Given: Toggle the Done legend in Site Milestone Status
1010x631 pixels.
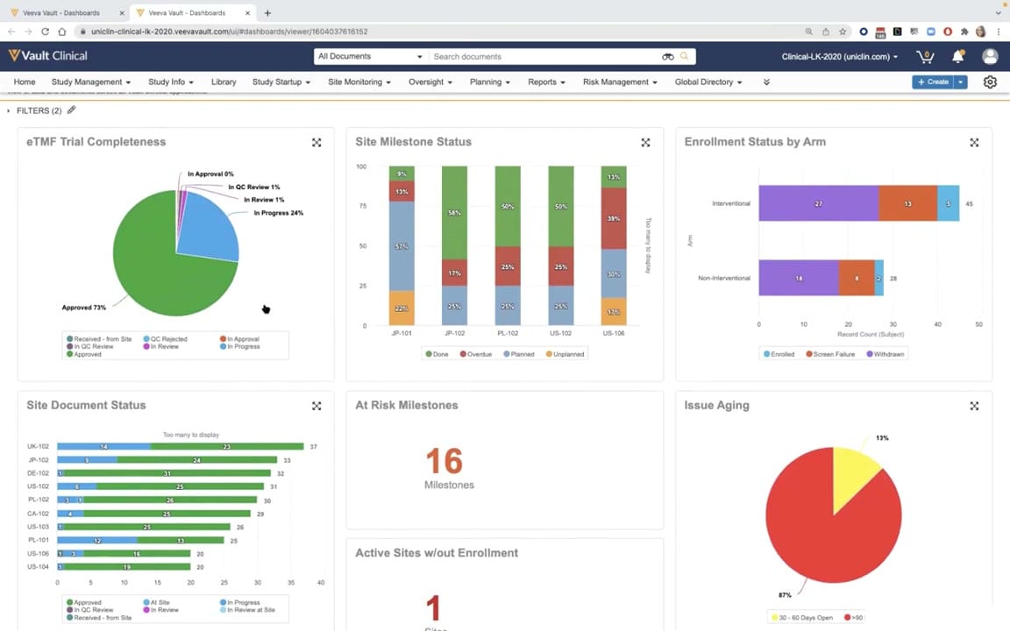Looking at the screenshot, I should (x=437, y=354).
